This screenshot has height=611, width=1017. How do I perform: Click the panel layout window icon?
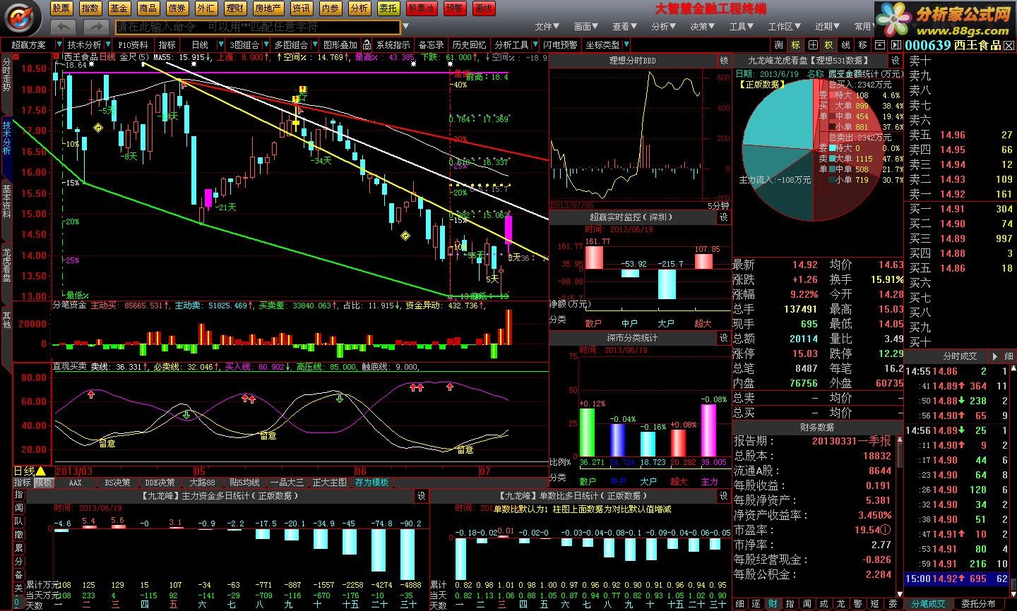pos(879,44)
